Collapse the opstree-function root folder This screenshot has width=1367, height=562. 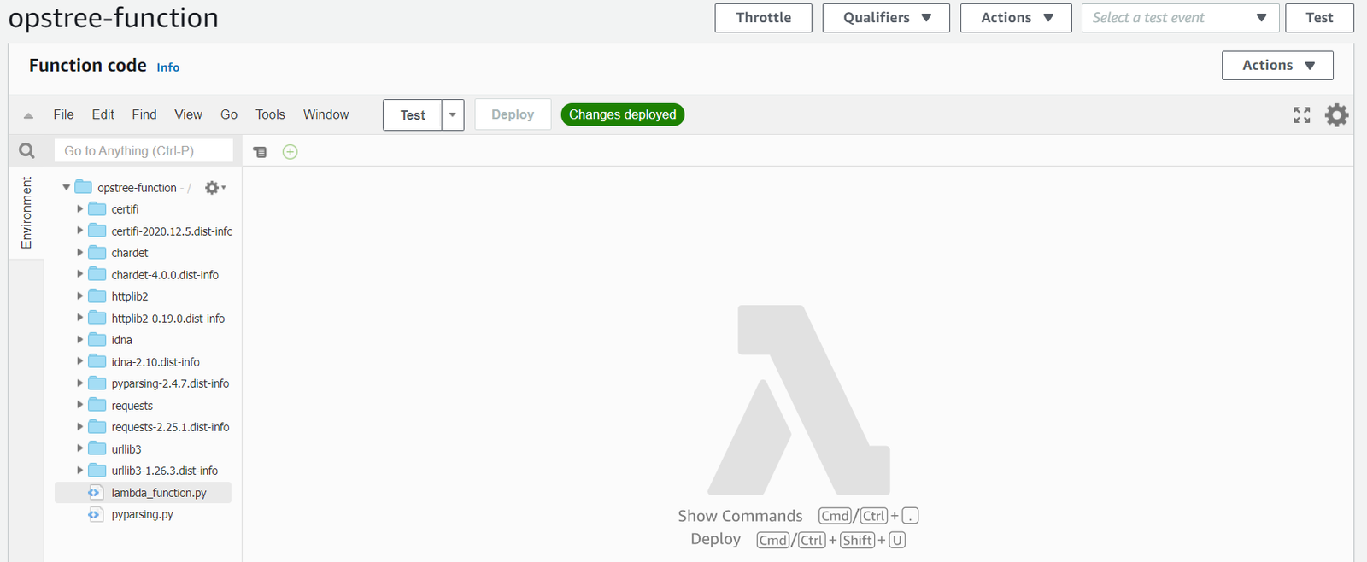[66, 188]
